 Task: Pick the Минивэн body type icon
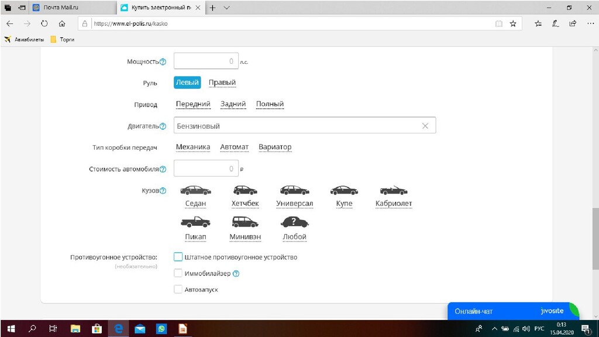(x=245, y=222)
